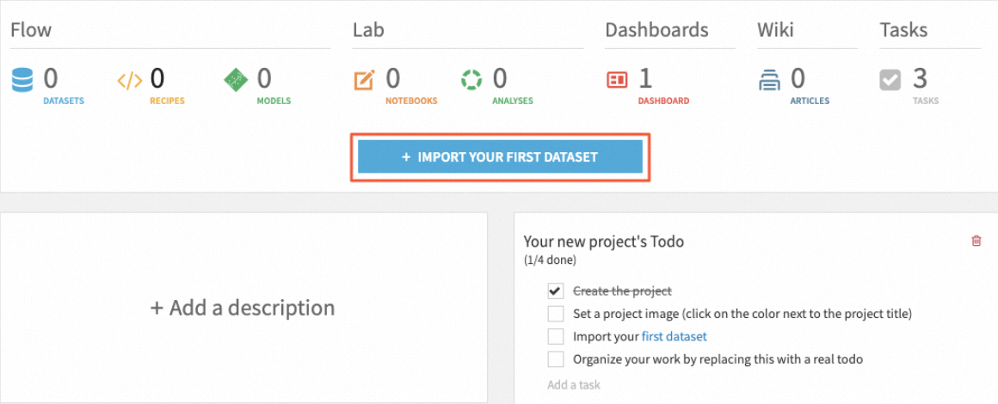Click the blue datasets stack icon
This screenshot has width=998, height=404.
pos(22,80)
